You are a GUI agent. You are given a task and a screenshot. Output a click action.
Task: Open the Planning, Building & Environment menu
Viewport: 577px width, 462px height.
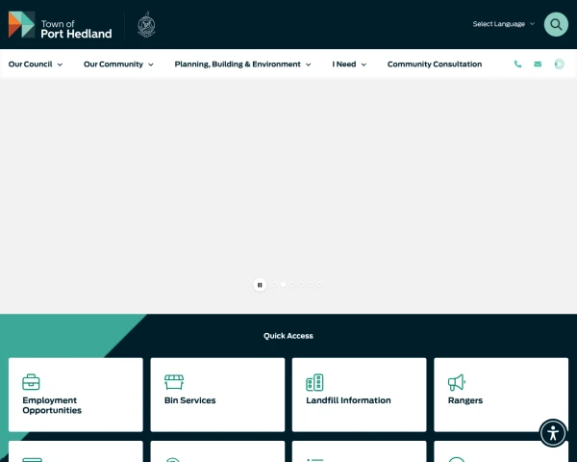click(x=243, y=64)
